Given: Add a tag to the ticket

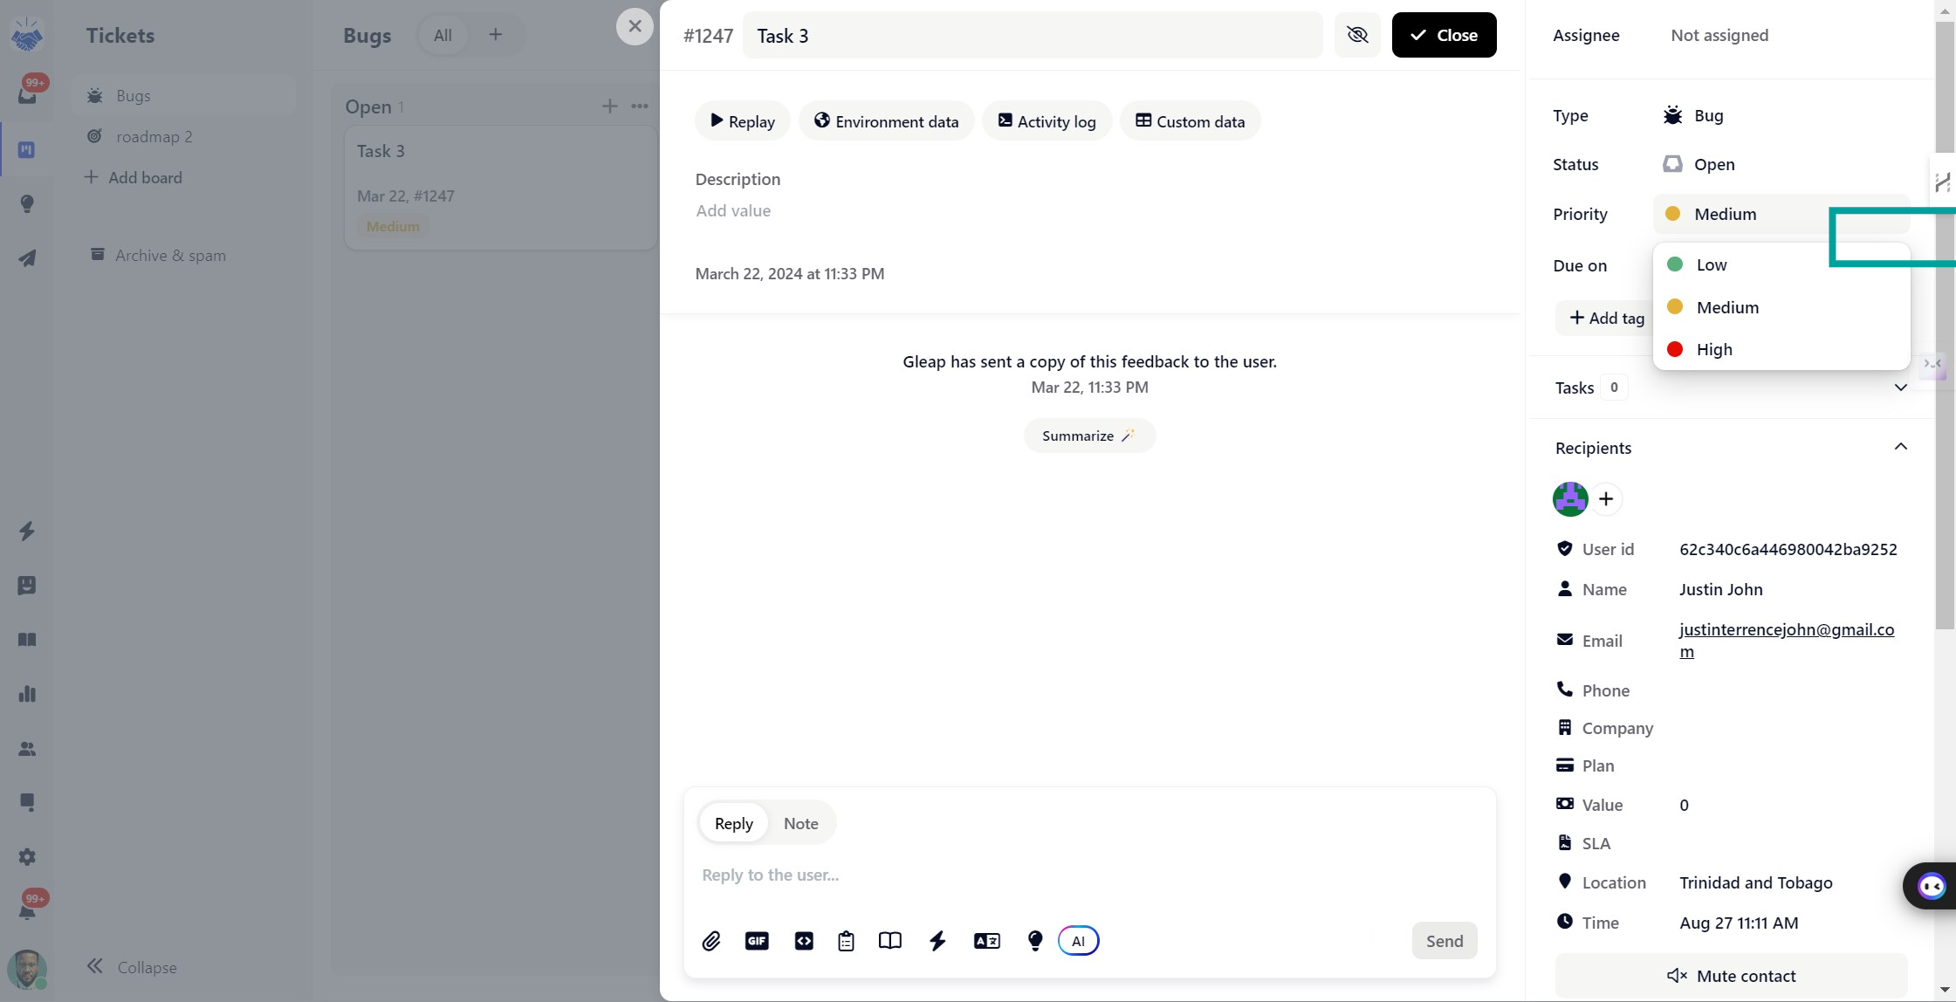Looking at the screenshot, I should click(x=1606, y=318).
